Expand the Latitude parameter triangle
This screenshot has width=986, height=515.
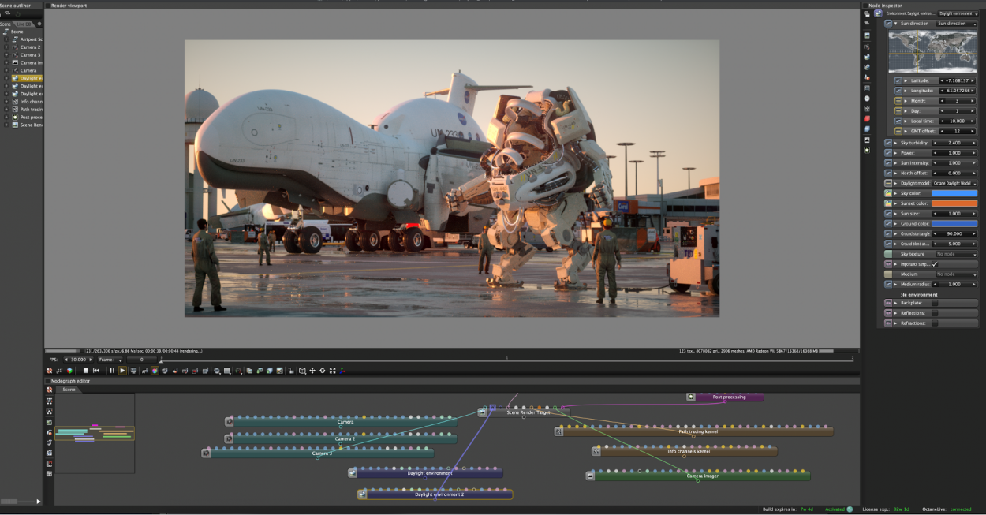(906, 80)
